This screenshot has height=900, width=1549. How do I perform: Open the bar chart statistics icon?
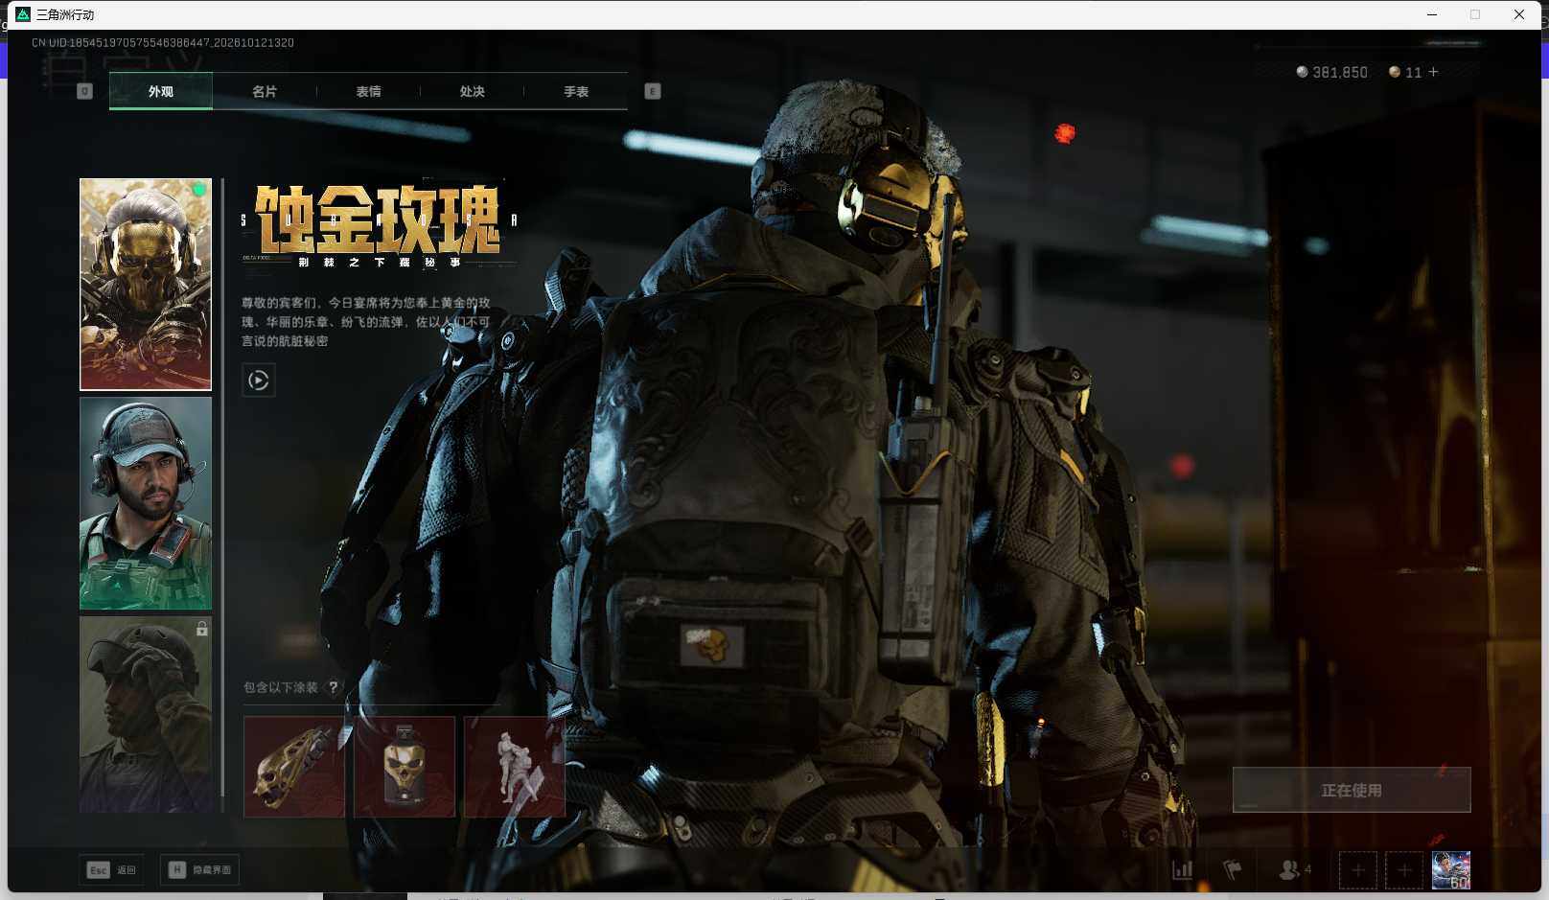(x=1183, y=870)
